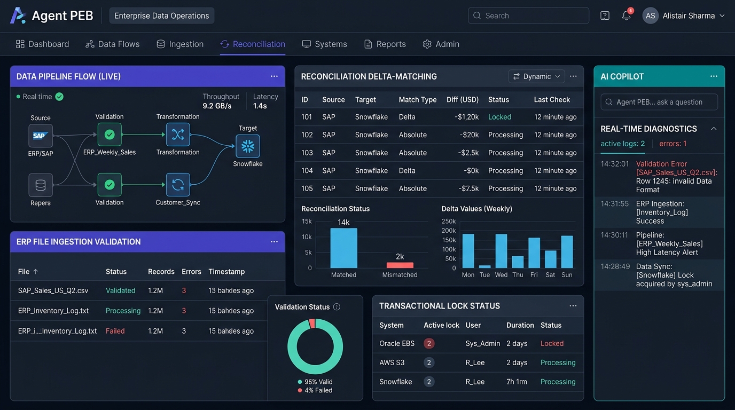Click the ERP_Weekly_Sales validation check node
Viewport: 735px width, 410px height.
tap(110, 135)
